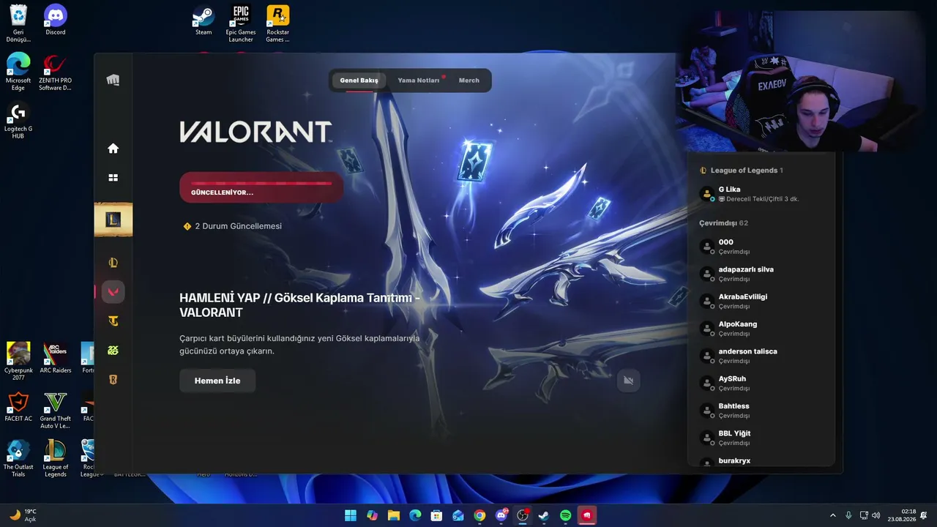This screenshot has height=527, width=937.
Task: Click the avatar beside BBL Yiğit
Action: click(x=706, y=438)
